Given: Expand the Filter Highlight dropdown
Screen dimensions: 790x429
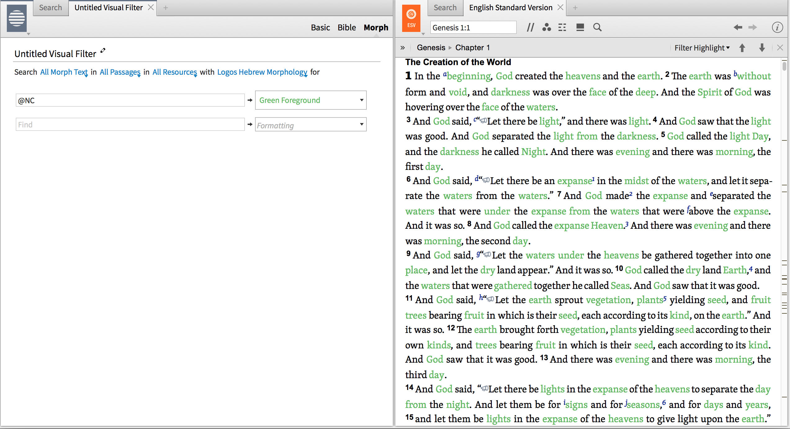Looking at the screenshot, I should (x=702, y=48).
